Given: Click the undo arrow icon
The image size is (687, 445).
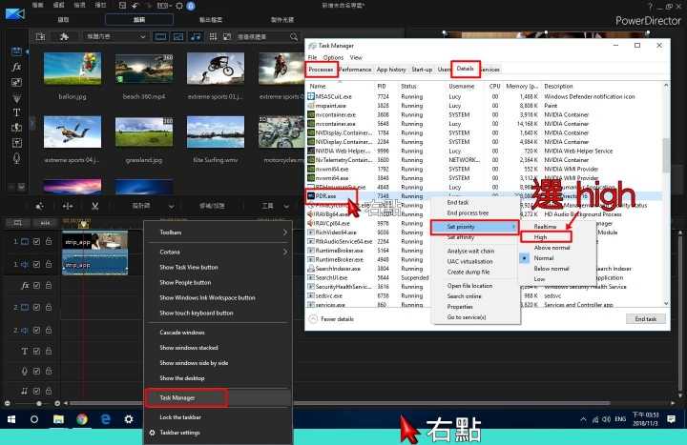Looking at the screenshot, I should pyautogui.click(x=135, y=6).
